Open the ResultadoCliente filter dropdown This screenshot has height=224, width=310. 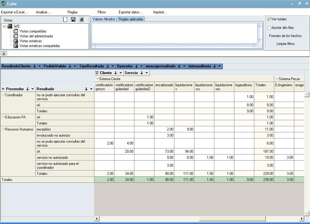[40, 66]
